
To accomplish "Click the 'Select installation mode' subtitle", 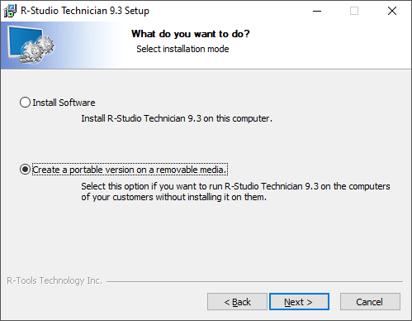I will click(182, 49).
